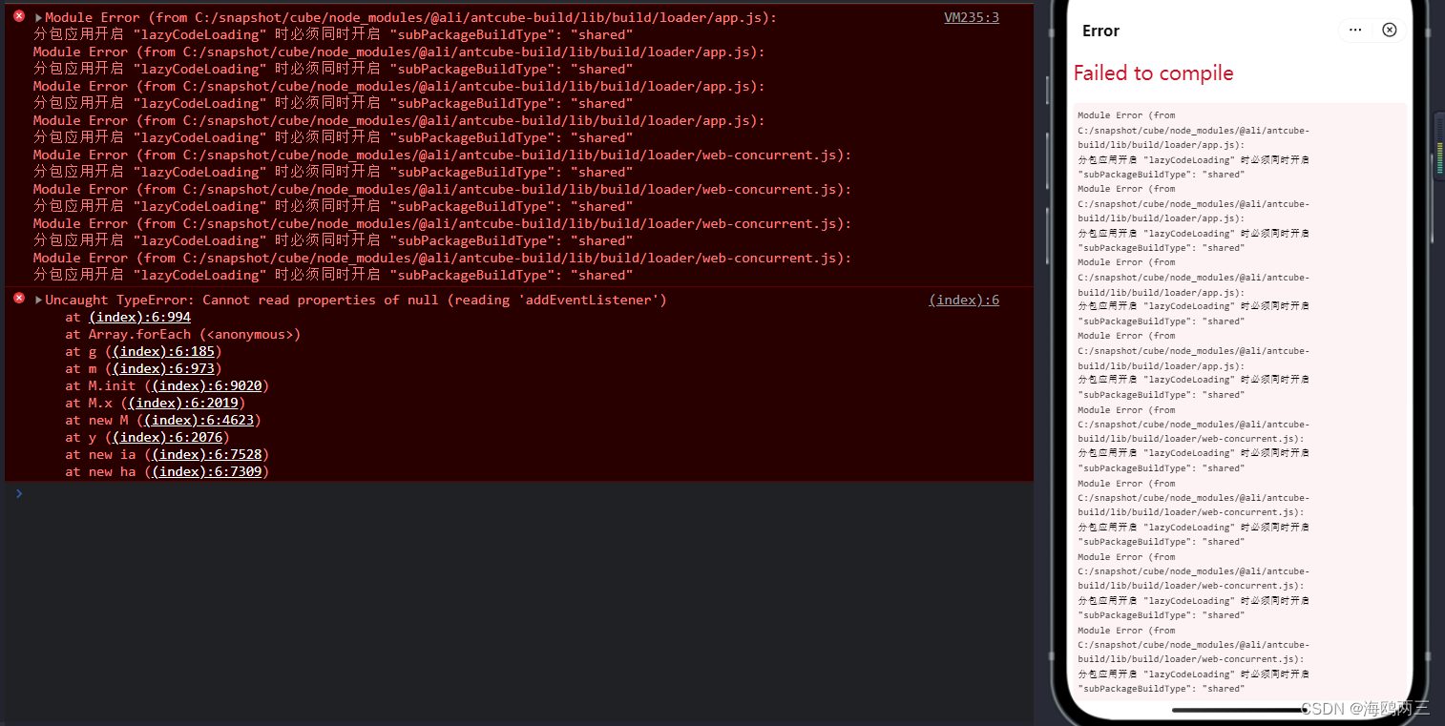Open stack frame link (index):6:185
This screenshot has height=726, width=1445.
(x=163, y=351)
